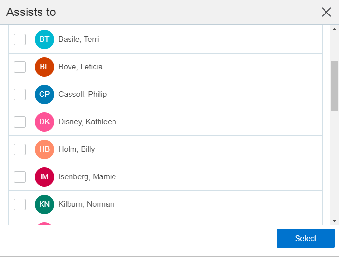Viewport: 339px width, 257px height.
Task: Click the IM avatar for Isenberg, Mamie
Action: [x=44, y=177]
